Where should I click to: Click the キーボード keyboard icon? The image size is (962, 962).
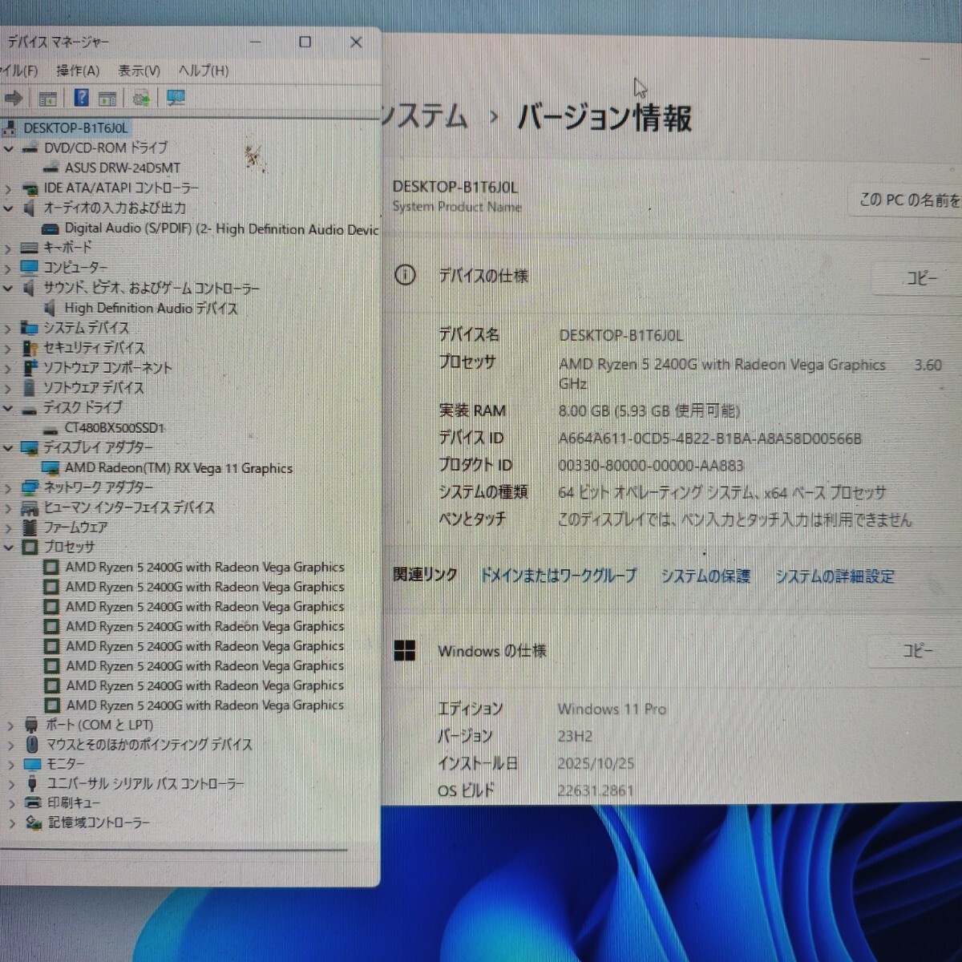tap(30, 248)
